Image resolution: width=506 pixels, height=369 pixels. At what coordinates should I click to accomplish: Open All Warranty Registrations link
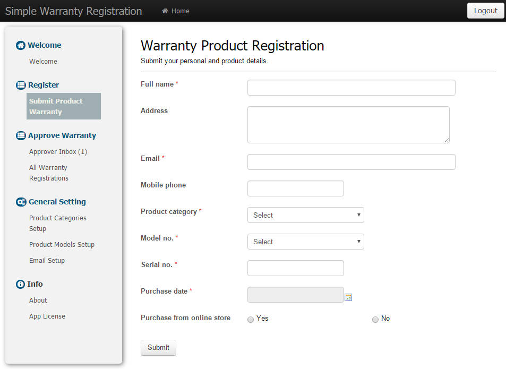(x=49, y=173)
